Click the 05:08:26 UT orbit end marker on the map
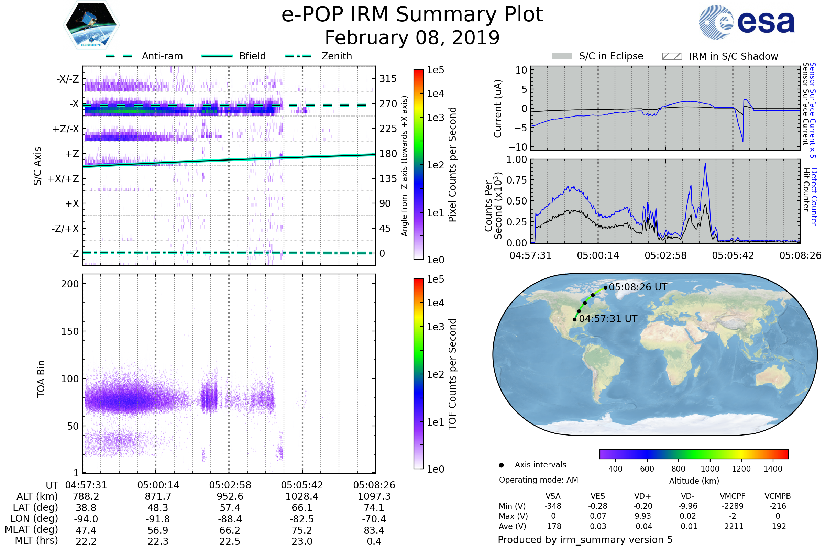Viewport: 825px width, 550px height. tap(605, 288)
